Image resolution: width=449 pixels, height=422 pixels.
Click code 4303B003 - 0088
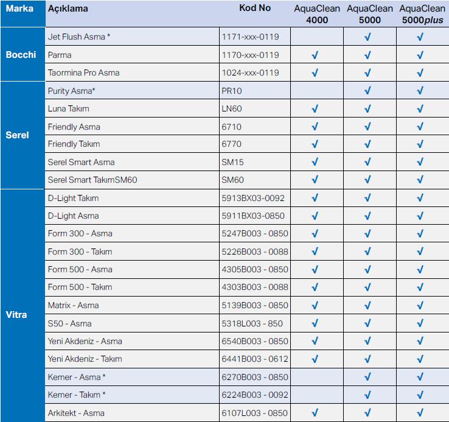255,287
